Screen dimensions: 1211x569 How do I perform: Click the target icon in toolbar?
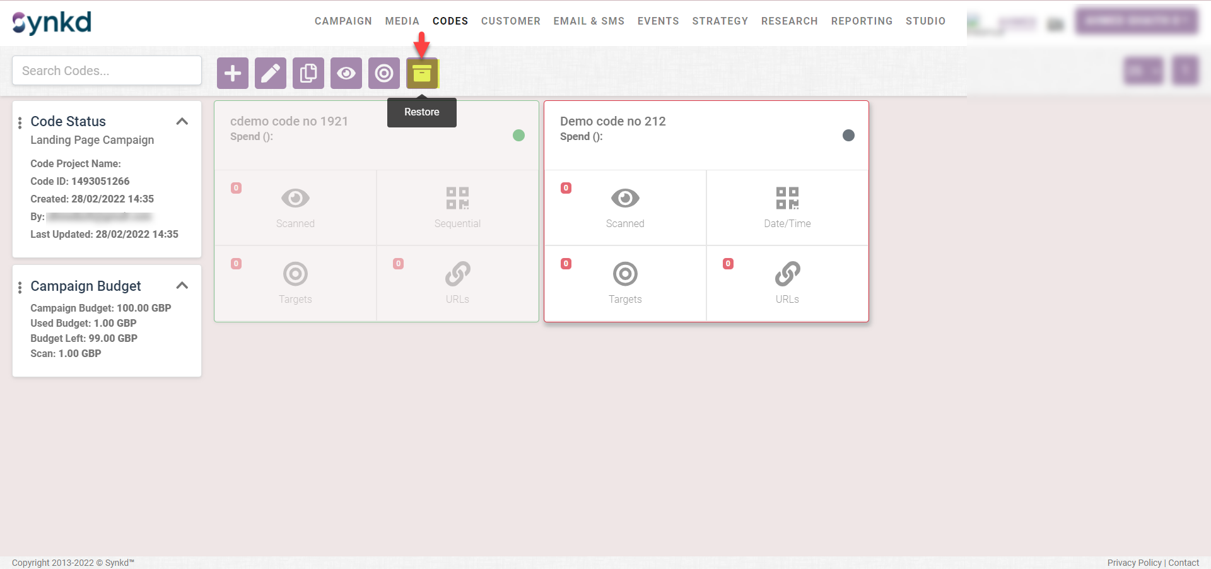[x=383, y=73]
